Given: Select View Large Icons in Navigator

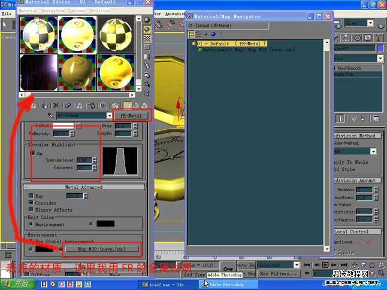Looking at the screenshot, I should pos(213,34).
